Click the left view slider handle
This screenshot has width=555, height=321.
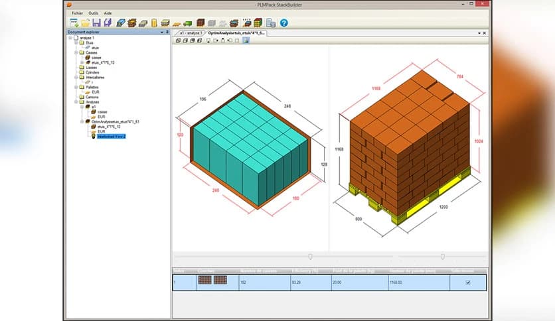click(x=310, y=256)
